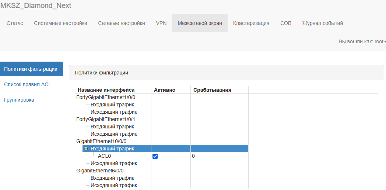Open the Группировка sidebar link
Screen dimensions: 386x190
coord(19,100)
